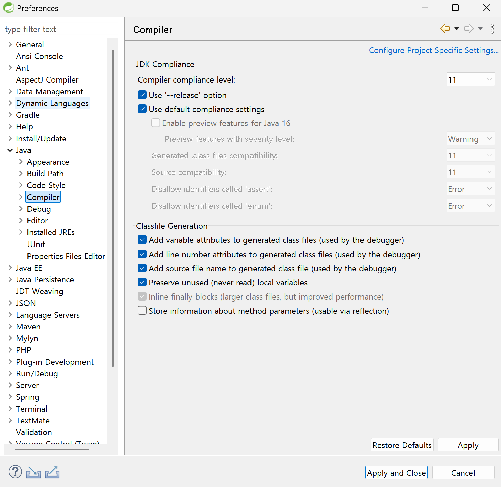Screen dimensions: 501x487
Task: Select Editor under Java
Action: 37,221
